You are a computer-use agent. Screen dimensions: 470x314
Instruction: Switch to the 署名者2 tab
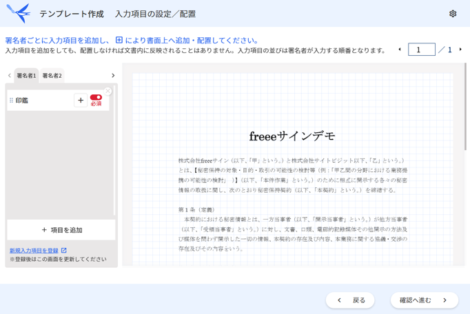coord(52,76)
